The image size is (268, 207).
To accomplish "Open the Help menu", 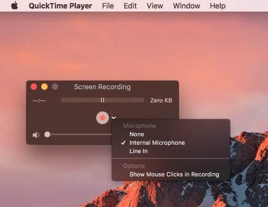I will (x=218, y=6).
